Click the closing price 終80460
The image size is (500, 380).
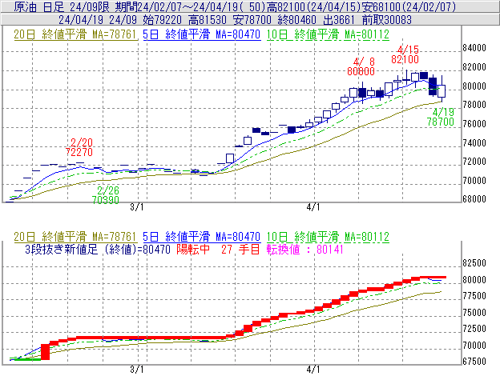[296, 20]
